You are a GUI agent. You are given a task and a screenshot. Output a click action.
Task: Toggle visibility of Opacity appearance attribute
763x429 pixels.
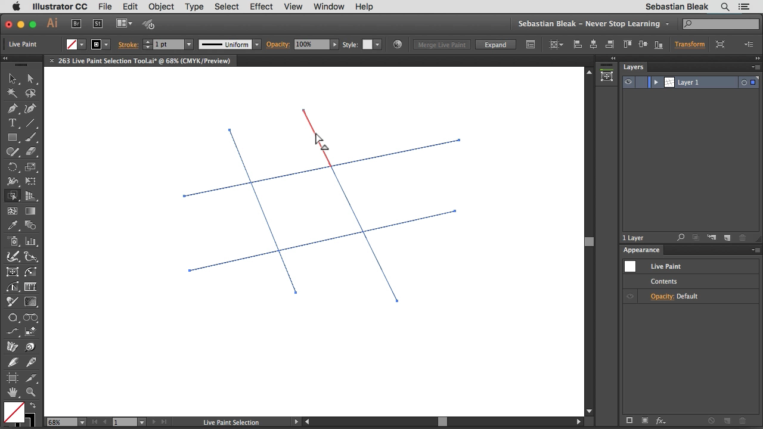click(630, 296)
